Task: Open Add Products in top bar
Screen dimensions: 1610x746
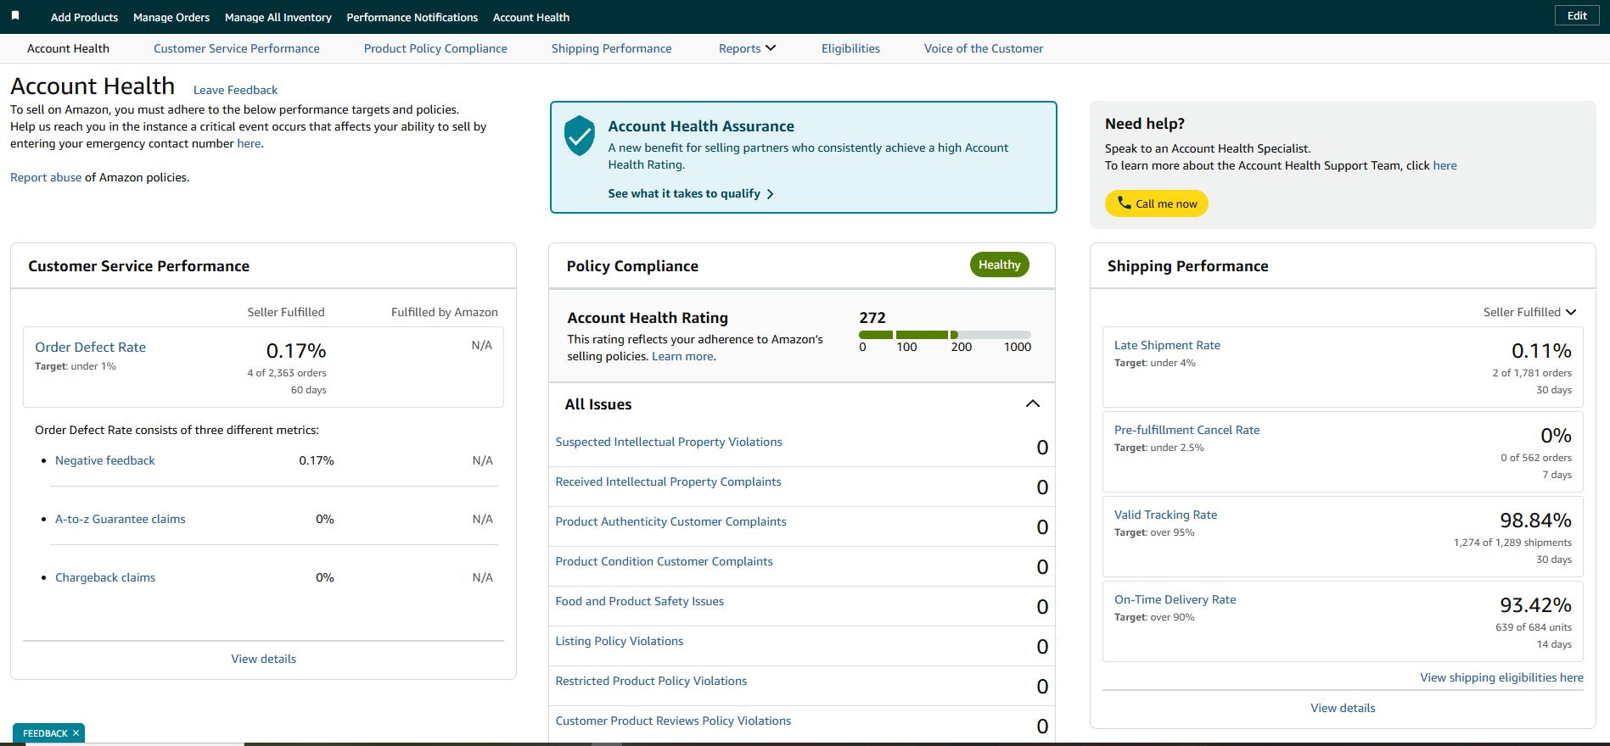Action: pyautogui.click(x=84, y=17)
